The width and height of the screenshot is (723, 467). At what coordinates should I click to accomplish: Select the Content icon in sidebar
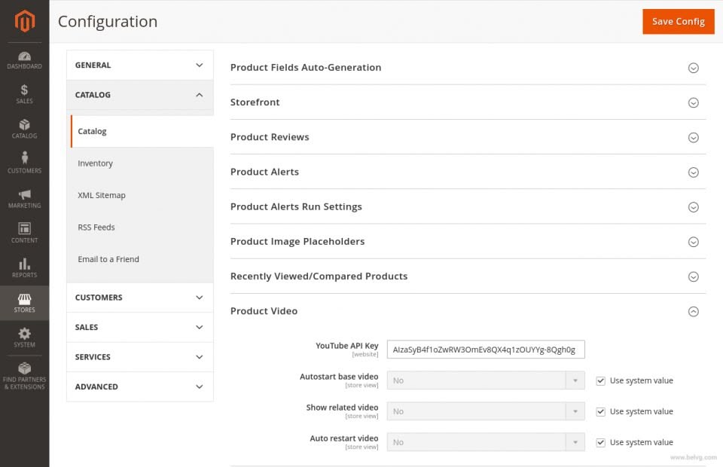24,230
